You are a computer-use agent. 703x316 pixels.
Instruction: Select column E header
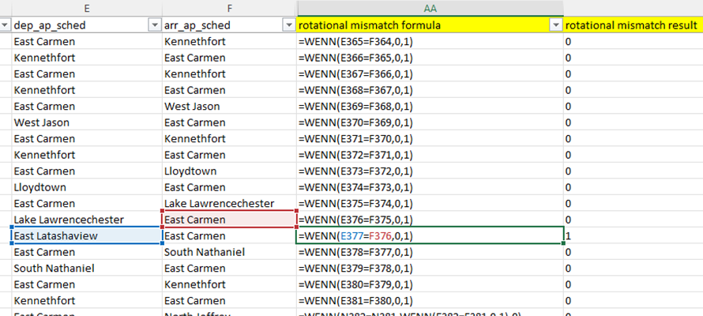pyautogui.click(x=87, y=8)
